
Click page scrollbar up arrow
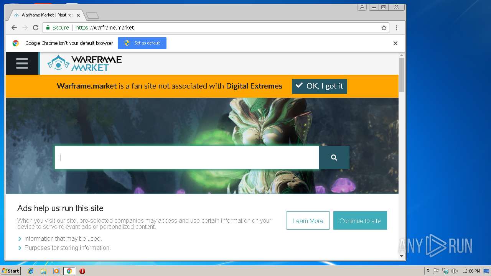(x=402, y=55)
